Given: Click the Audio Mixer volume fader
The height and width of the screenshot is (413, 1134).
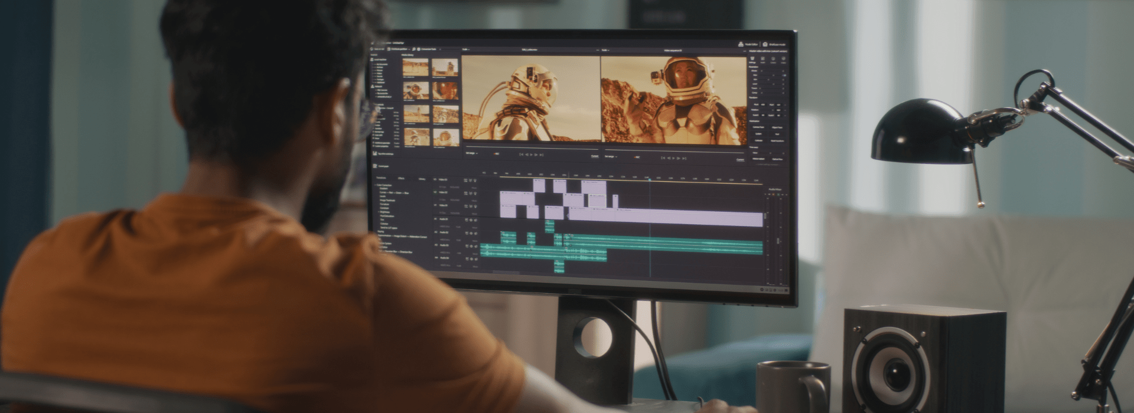Looking at the screenshot, I should [778, 241].
